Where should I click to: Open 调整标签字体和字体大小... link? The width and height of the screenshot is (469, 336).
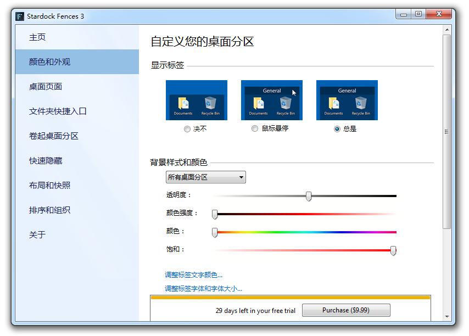point(203,289)
